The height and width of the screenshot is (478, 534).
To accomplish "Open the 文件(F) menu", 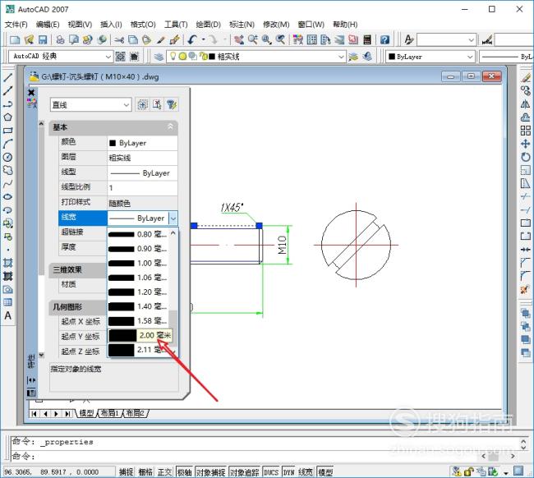I will click(x=16, y=25).
